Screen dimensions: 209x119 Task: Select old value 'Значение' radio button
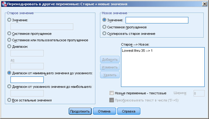click(x=9, y=20)
